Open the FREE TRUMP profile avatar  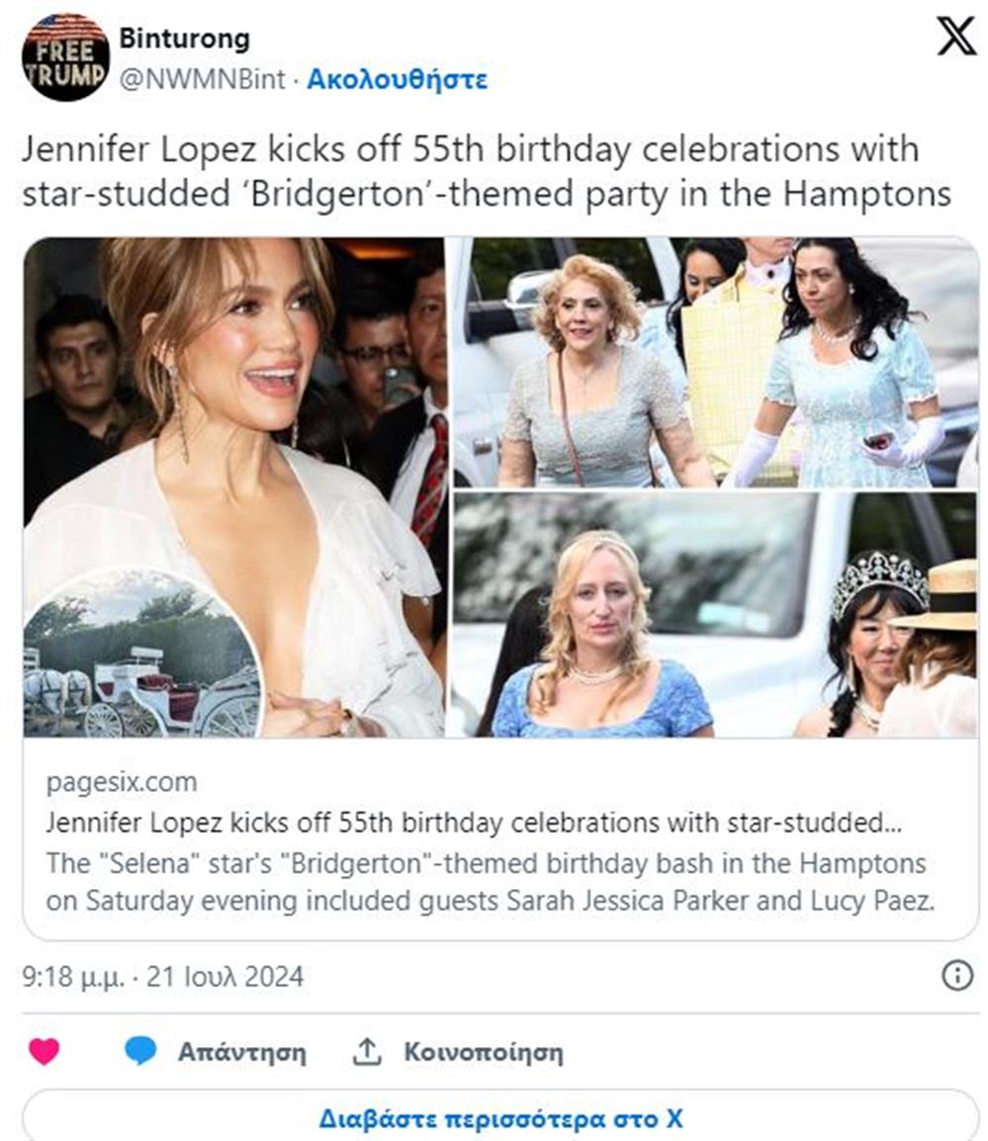point(65,57)
